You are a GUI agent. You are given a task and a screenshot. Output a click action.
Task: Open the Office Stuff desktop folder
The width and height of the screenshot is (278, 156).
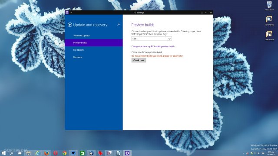pyautogui.click(x=269, y=36)
